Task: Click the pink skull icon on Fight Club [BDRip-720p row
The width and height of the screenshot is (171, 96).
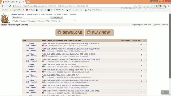Action: tap(45, 51)
